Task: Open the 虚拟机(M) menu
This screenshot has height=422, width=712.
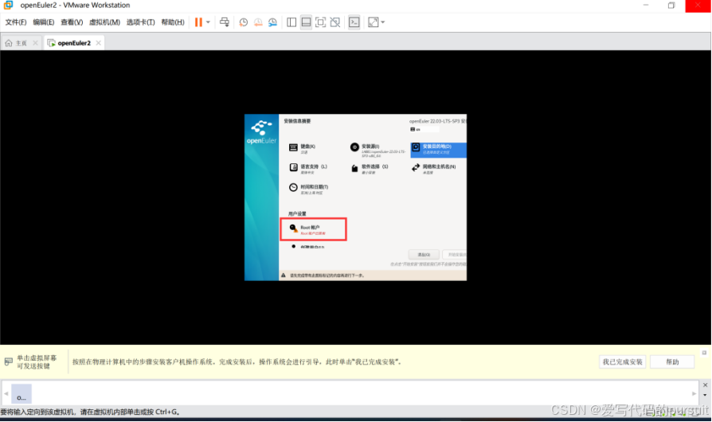Action: click(104, 22)
